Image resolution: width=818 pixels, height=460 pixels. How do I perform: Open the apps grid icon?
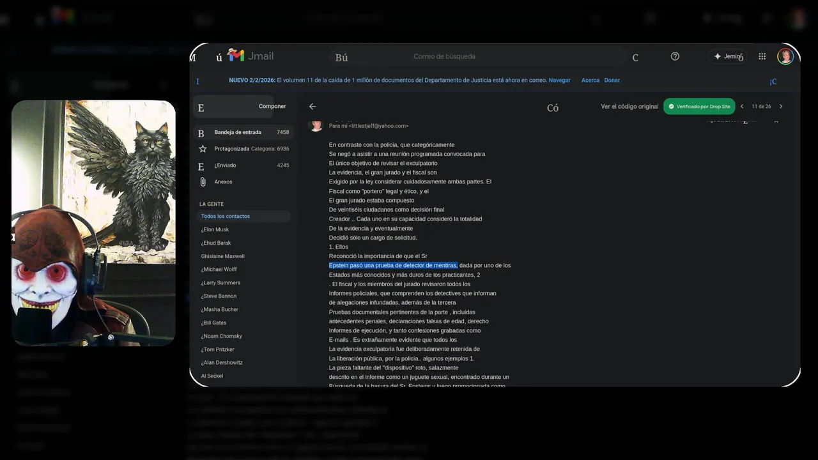(x=762, y=56)
